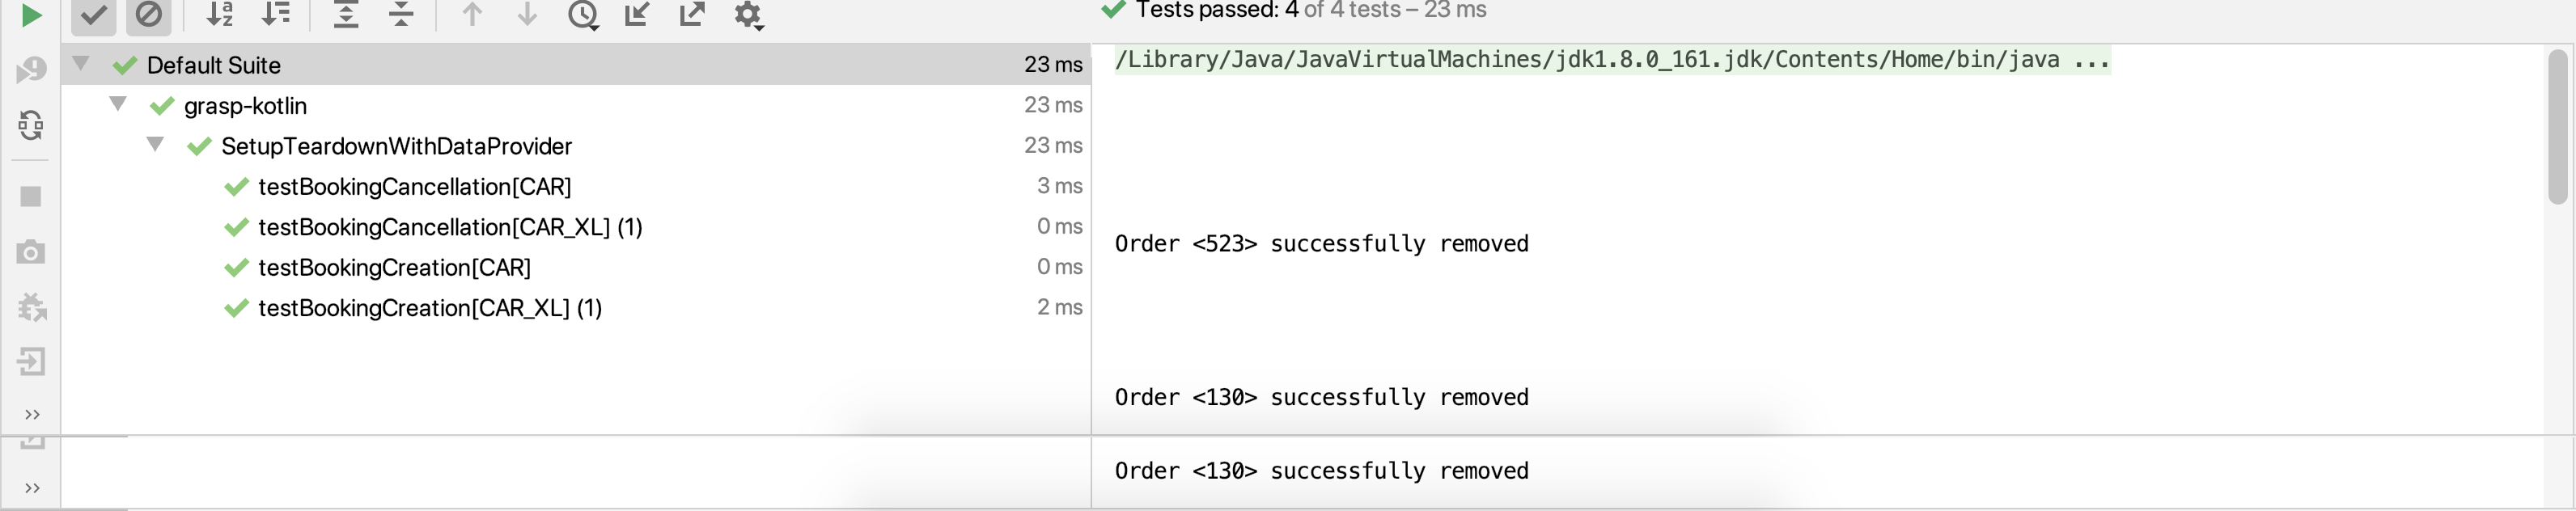Screen dimensions: 2576x511
Task: Sort tests by duration
Action: point(275,15)
